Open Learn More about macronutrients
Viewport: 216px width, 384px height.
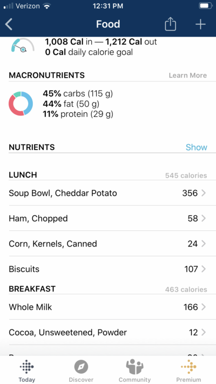pyautogui.click(x=188, y=76)
